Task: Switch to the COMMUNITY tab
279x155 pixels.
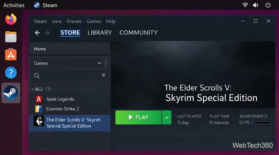Action: point(138,33)
